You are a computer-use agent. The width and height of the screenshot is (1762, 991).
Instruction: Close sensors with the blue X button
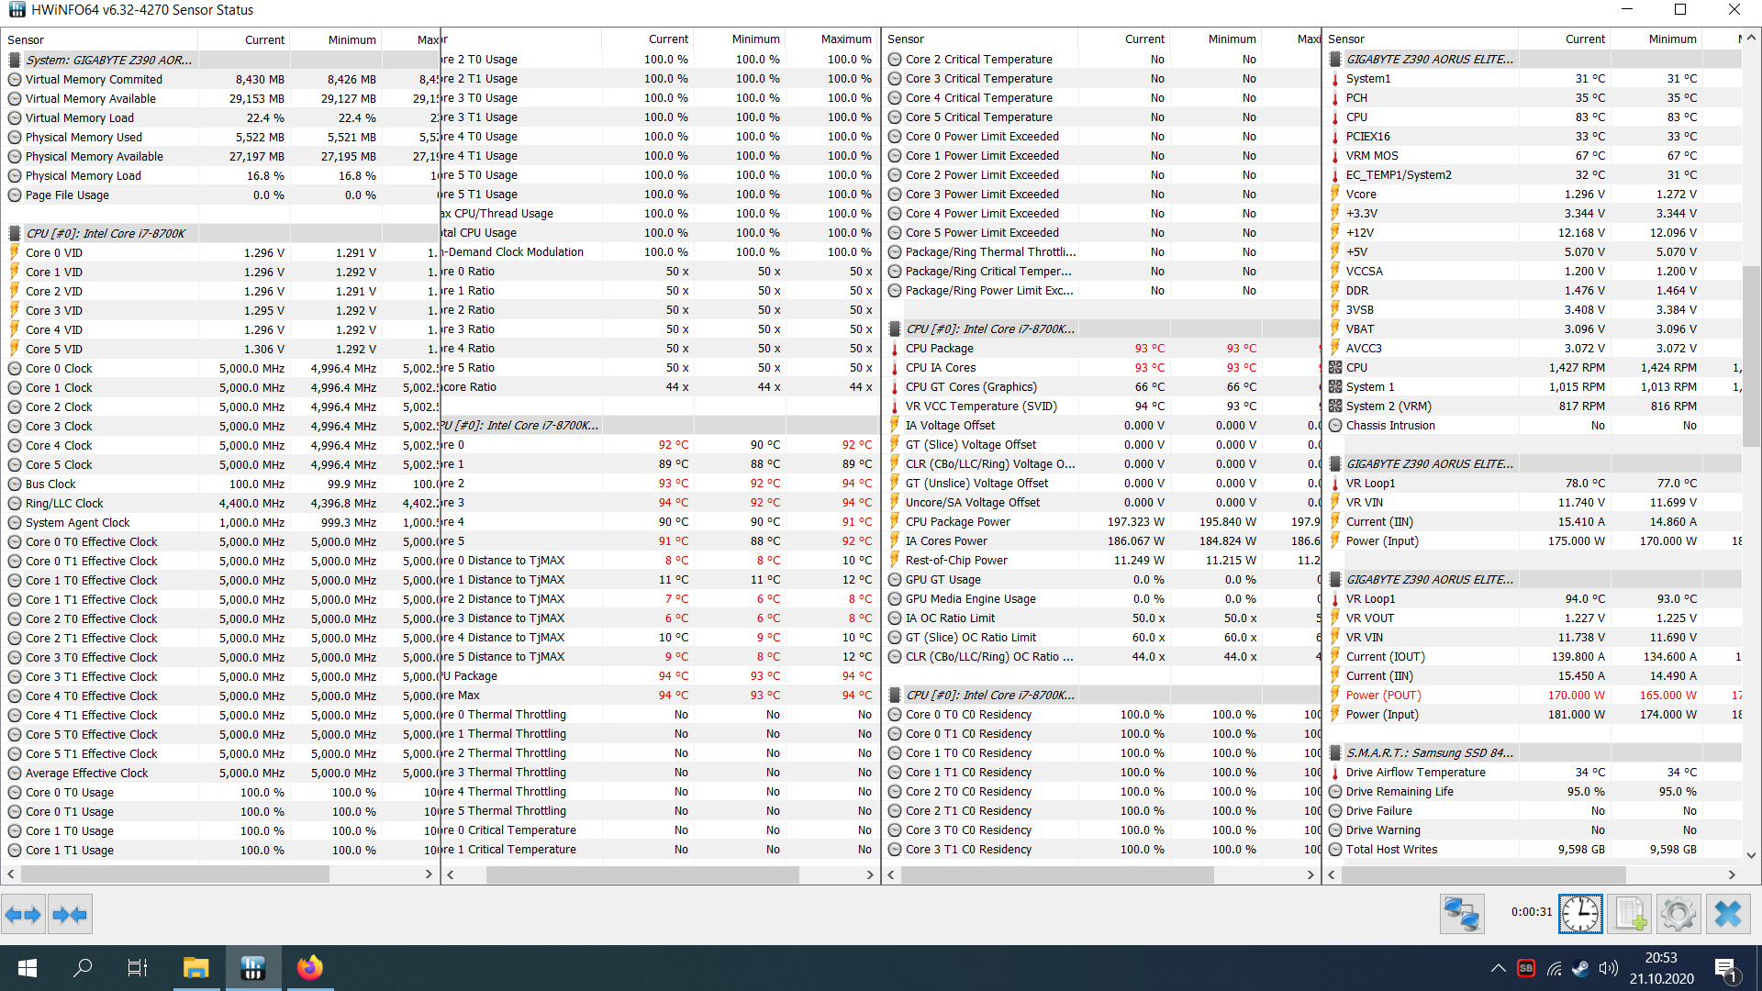click(1728, 914)
